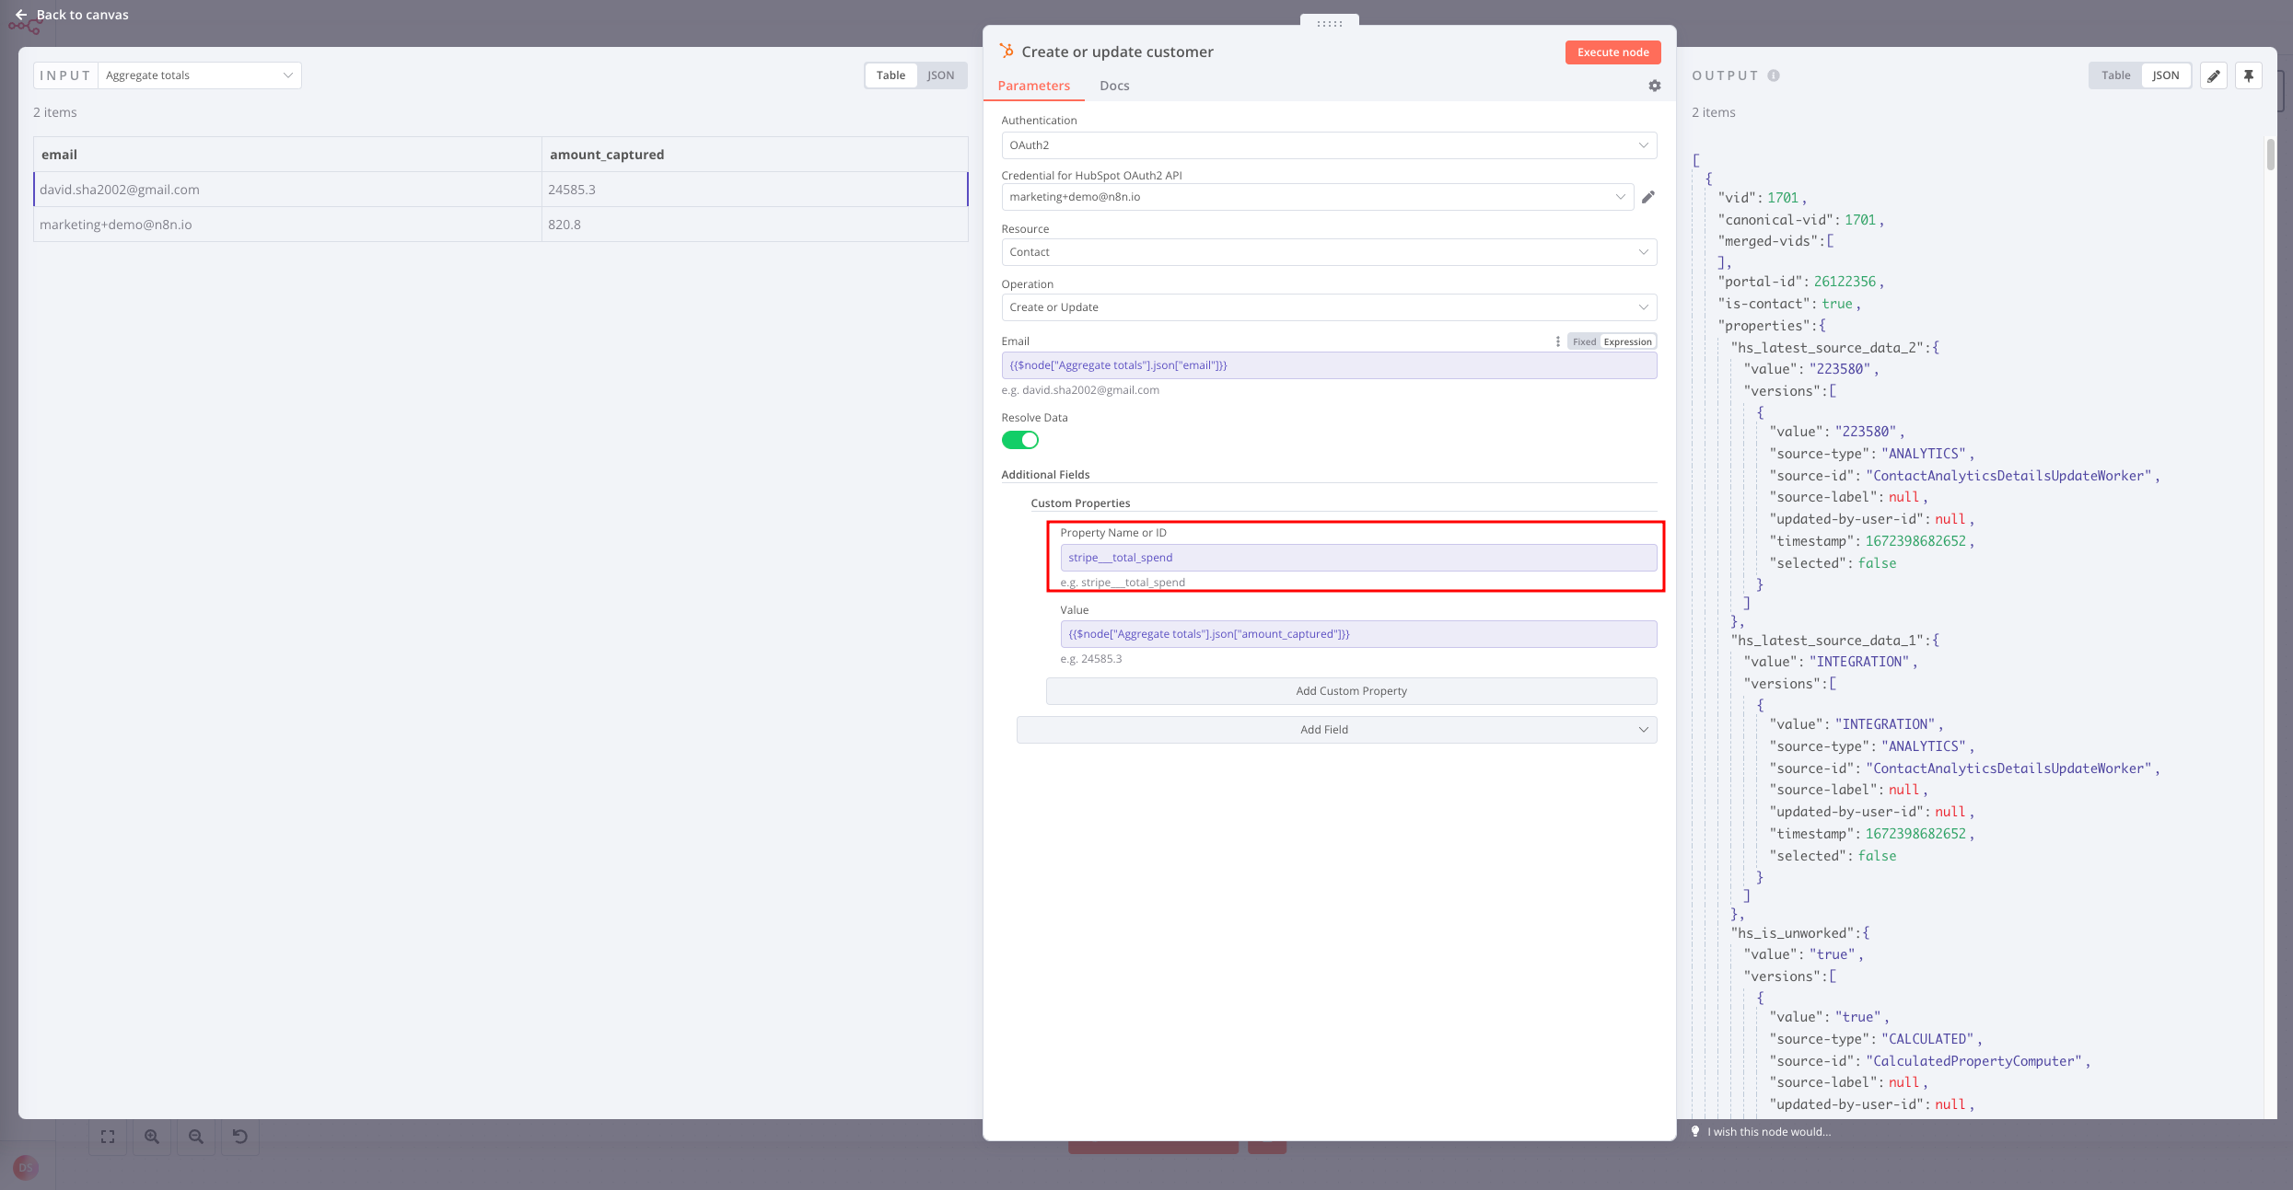The image size is (2293, 1190).
Task: Pin the output data
Action: pyautogui.click(x=2248, y=75)
